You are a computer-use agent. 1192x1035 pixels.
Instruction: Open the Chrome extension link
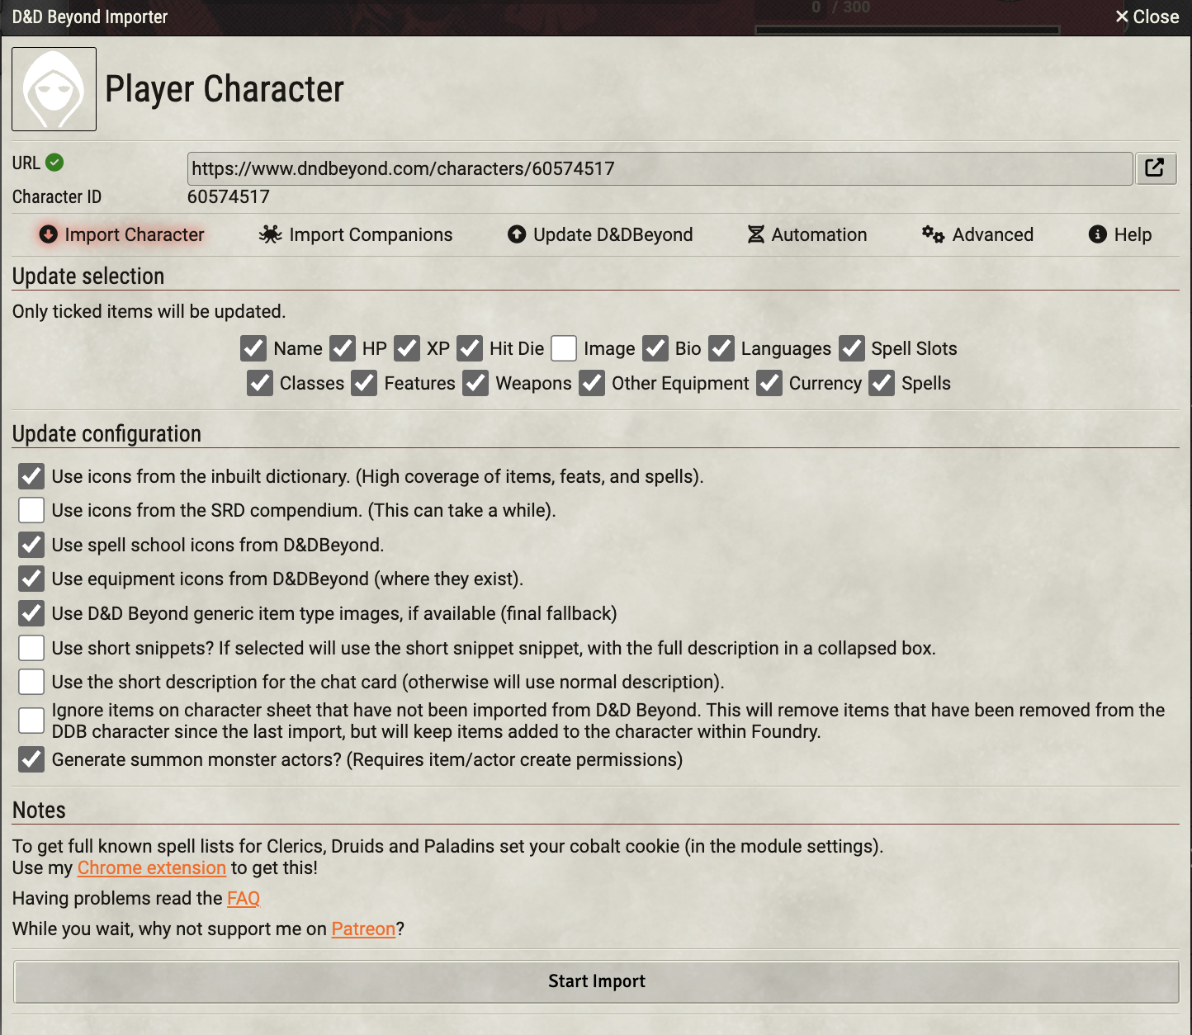tap(151, 867)
